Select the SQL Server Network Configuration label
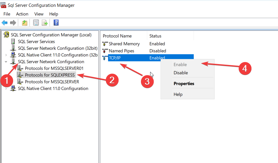Viewport: 278px width, 163px height. (51, 62)
